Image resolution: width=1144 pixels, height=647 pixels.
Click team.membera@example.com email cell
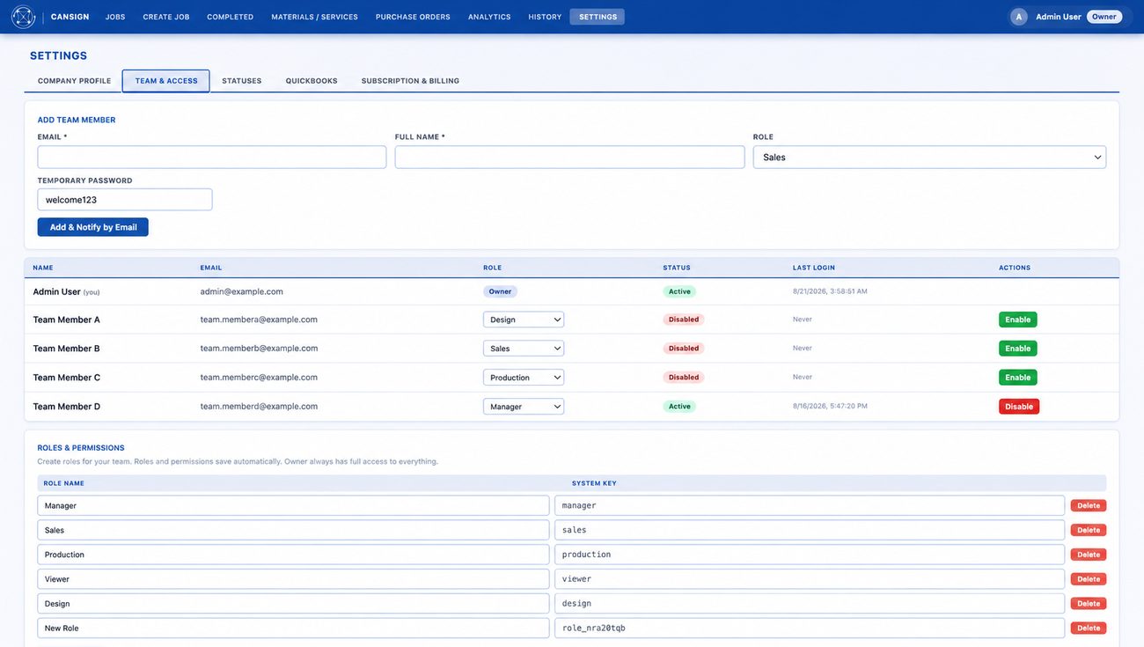click(x=259, y=320)
